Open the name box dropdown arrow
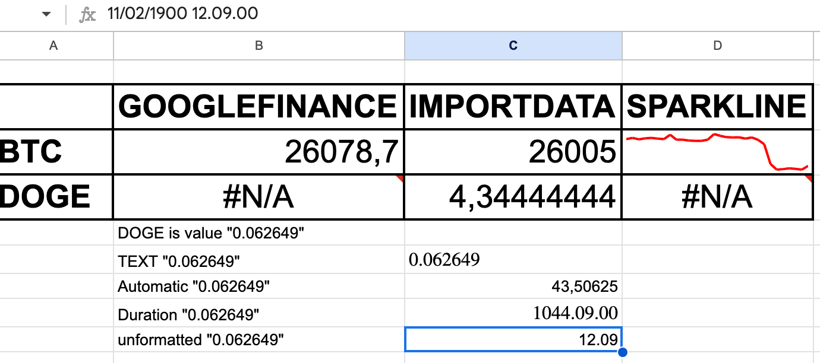 point(46,12)
